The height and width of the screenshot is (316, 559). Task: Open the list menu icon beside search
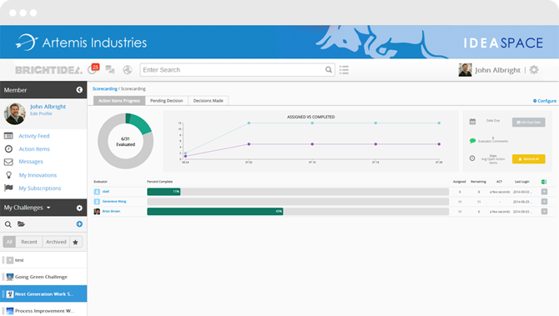[x=344, y=70]
